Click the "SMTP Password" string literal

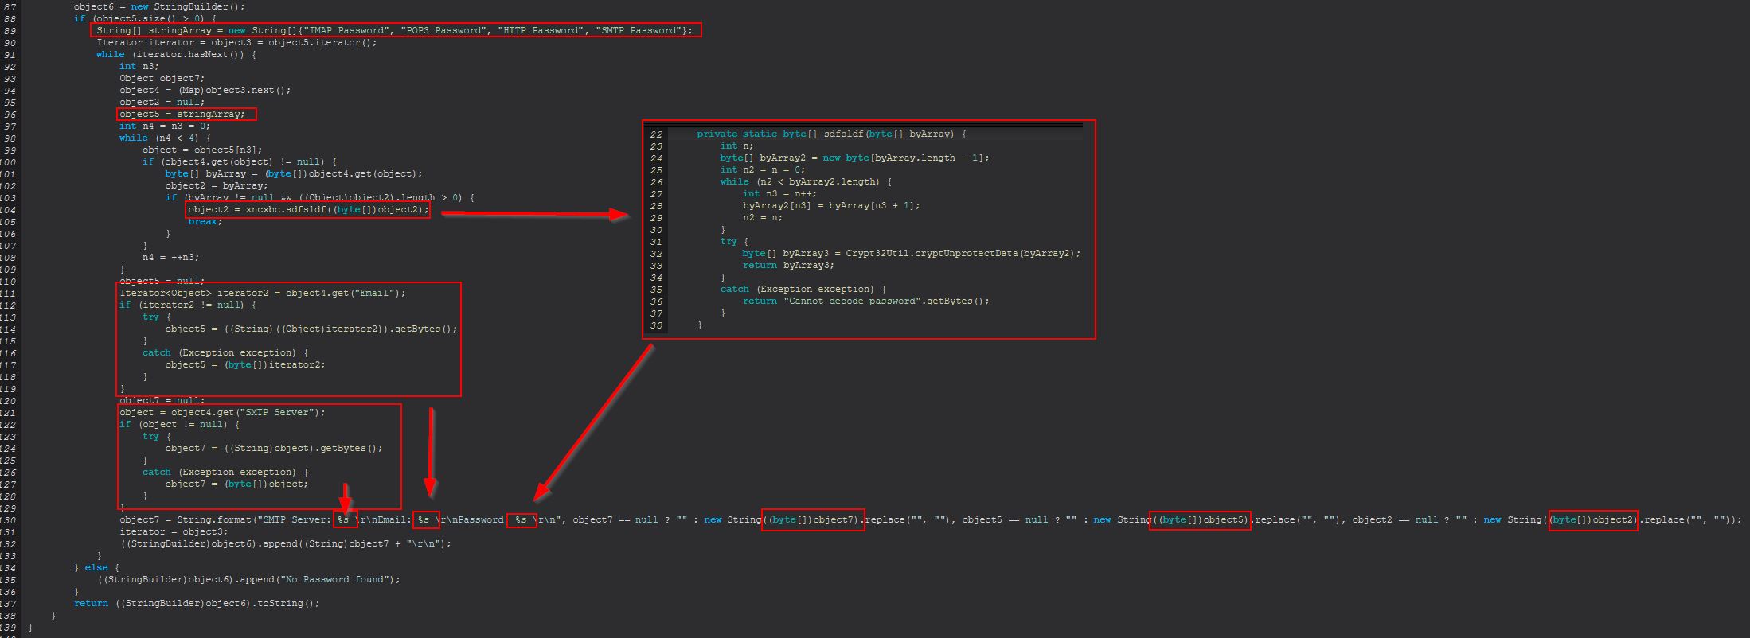click(638, 30)
